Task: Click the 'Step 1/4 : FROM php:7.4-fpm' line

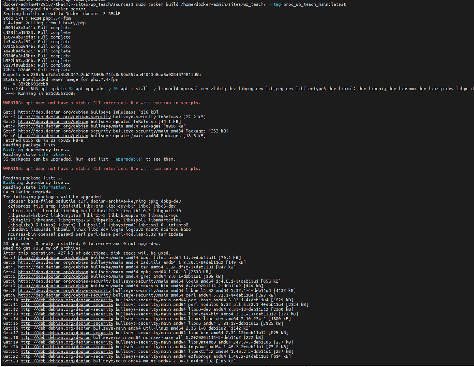Action: coord(38,19)
